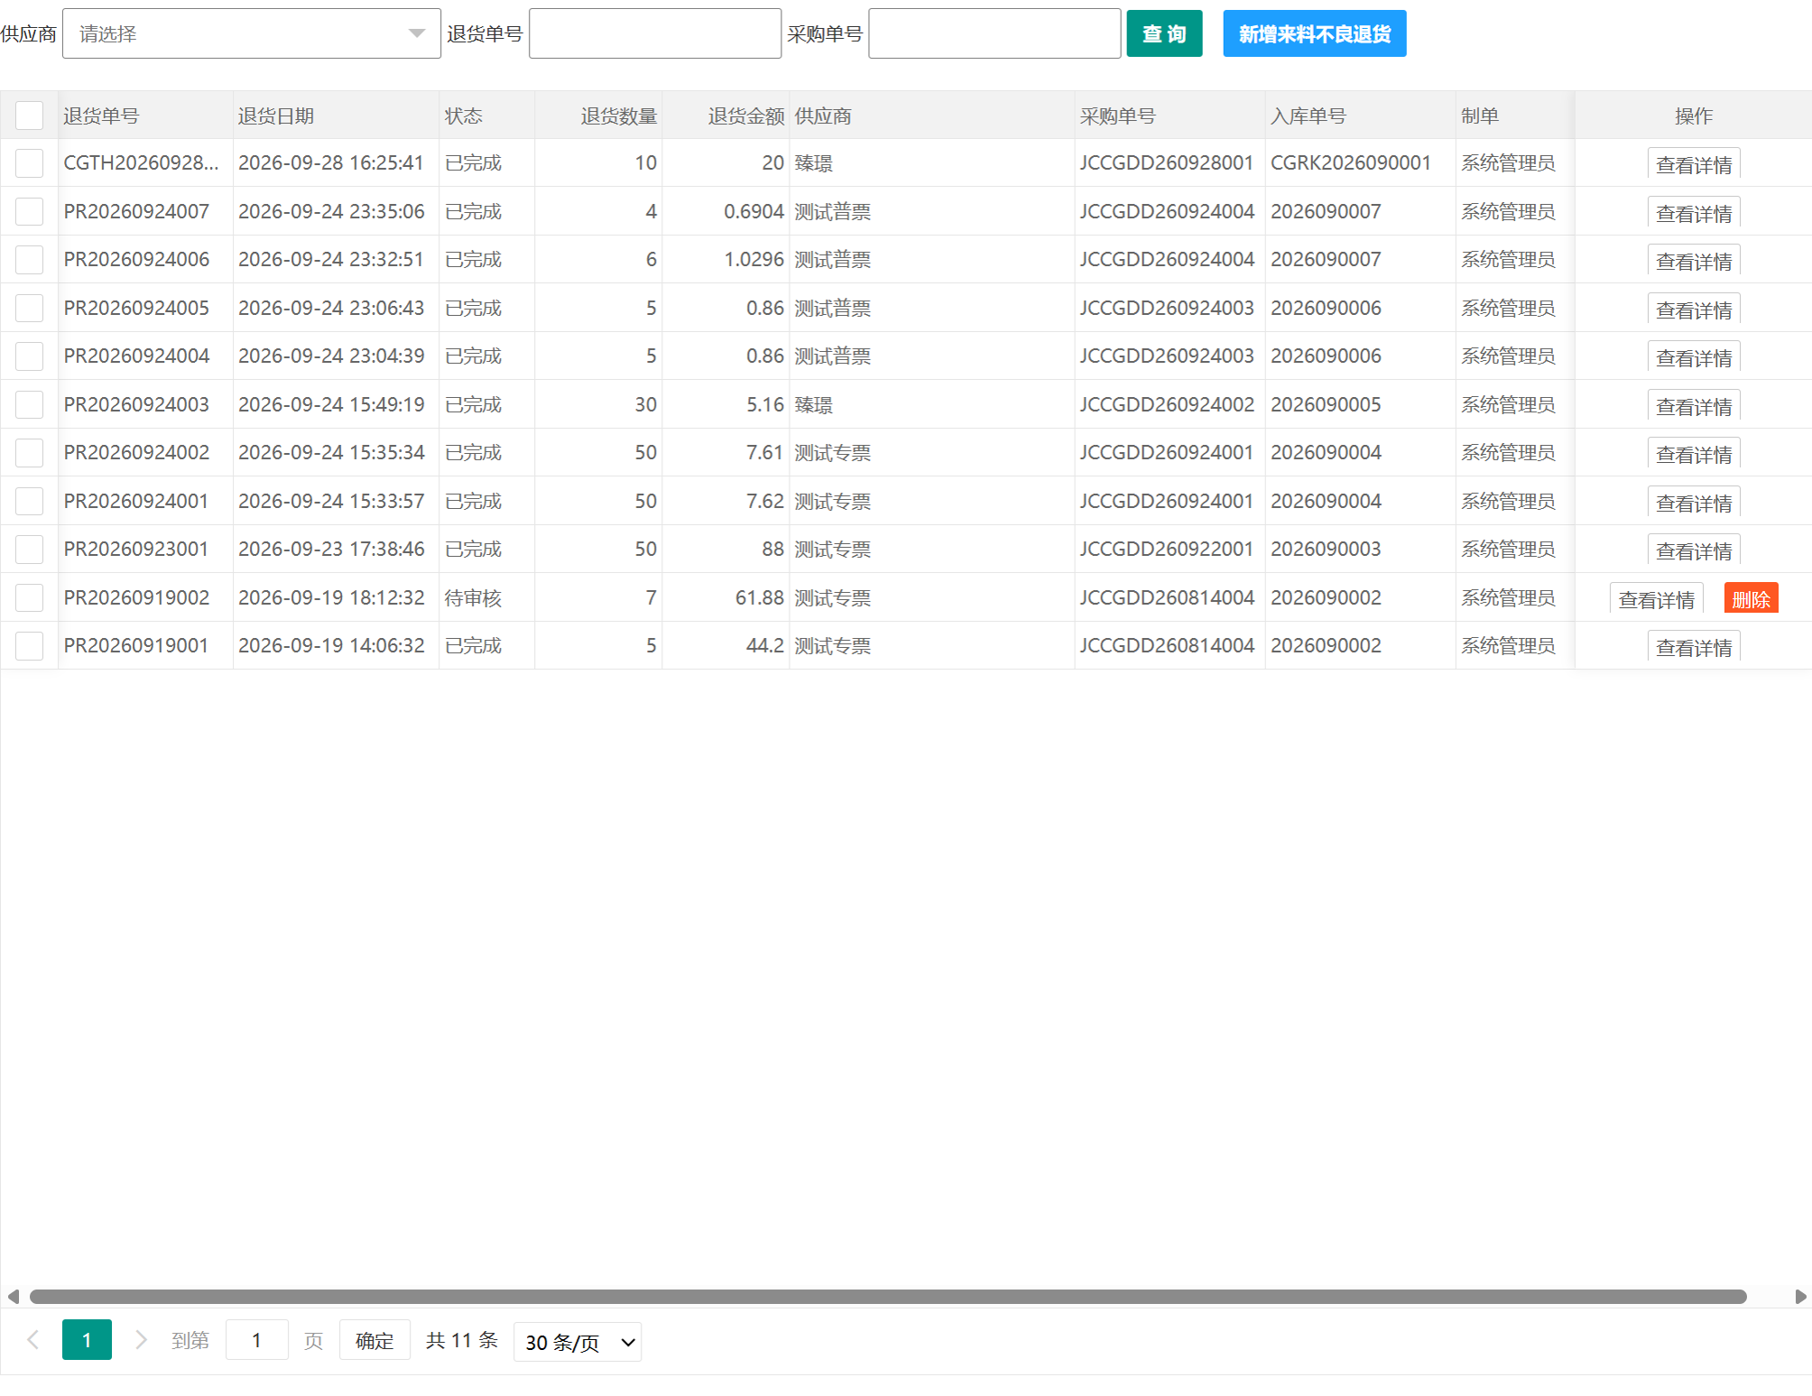Click the left horizontal scroll arrow
The image size is (1812, 1396).
pos(13,1297)
